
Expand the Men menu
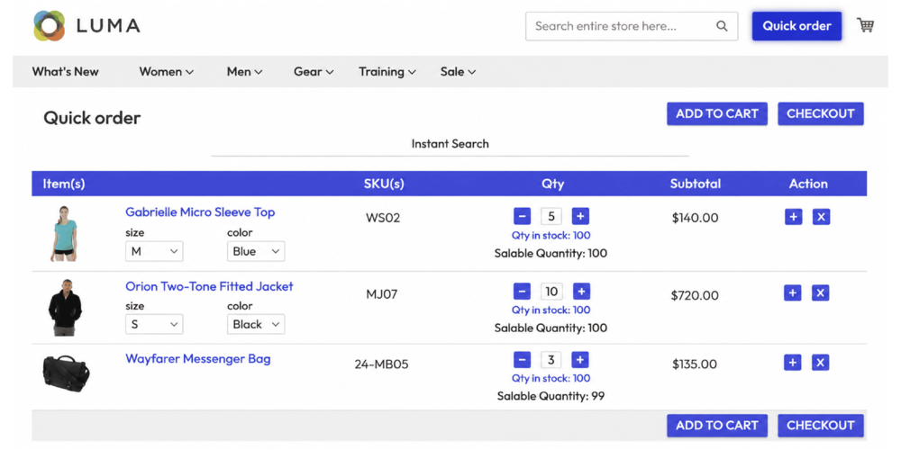[x=245, y=72]
